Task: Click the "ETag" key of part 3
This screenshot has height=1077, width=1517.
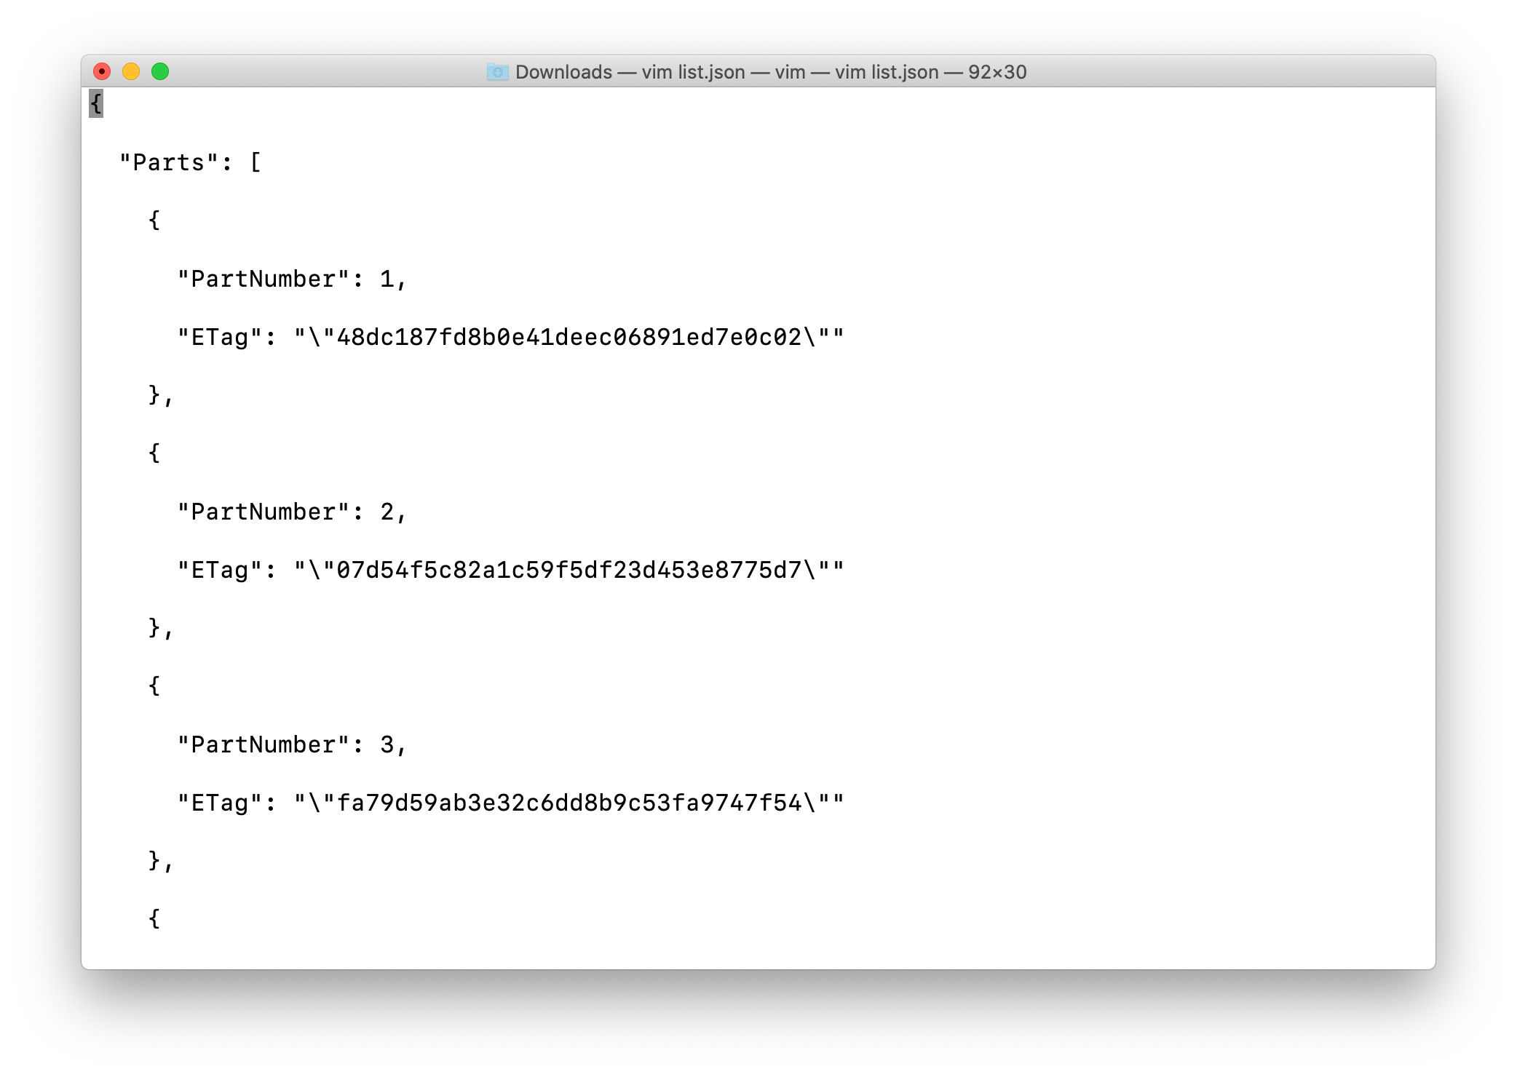Action: pos(220,803)
